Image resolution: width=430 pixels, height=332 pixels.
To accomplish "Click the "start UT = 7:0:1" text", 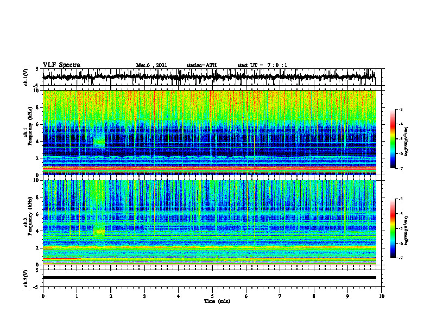I will click(262, 65).
